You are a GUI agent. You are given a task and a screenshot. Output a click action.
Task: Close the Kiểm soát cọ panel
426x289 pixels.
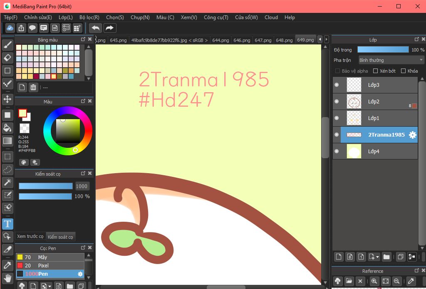pyautogui.click(x=90, y=173)
